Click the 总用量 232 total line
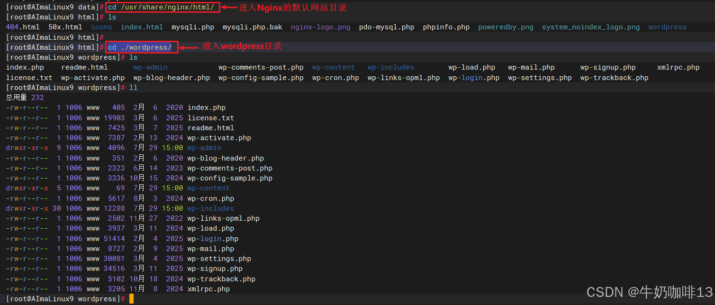Viewport: 715px width, 305px height. click(x=25, y=98)
